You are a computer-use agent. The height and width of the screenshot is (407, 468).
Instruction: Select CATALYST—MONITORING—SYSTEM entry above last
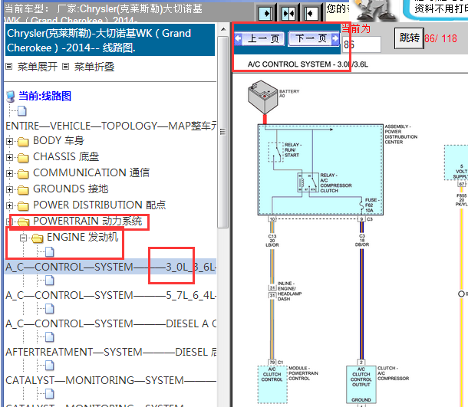pos(110,380)
